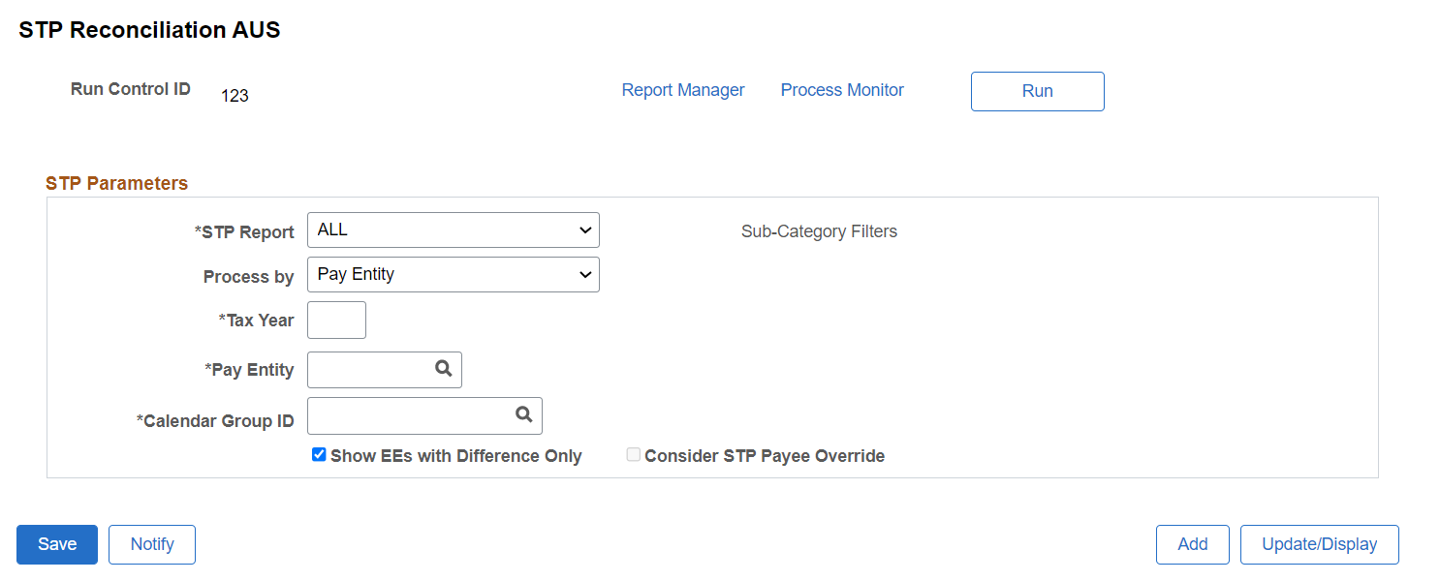
Task: Click the STP Reconciliation AUS page title
Action: tap(149, 30)
